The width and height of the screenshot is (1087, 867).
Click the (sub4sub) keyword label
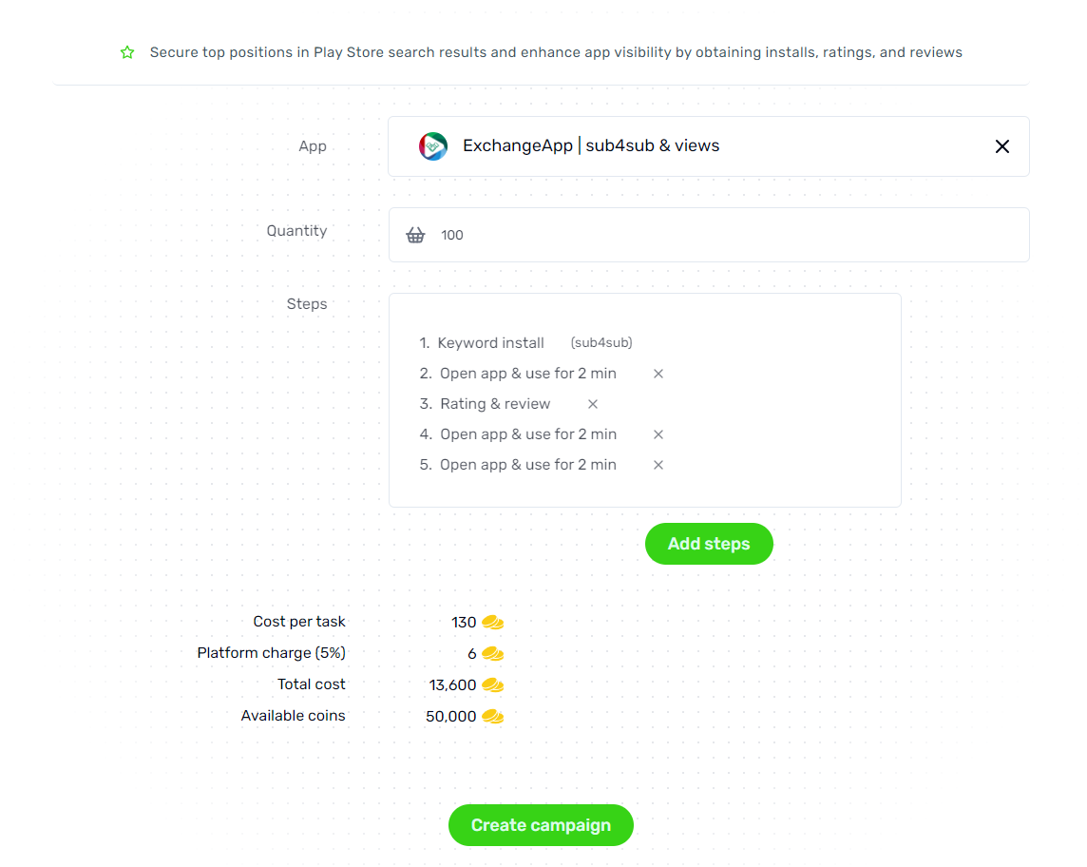(x=601, y=342)
